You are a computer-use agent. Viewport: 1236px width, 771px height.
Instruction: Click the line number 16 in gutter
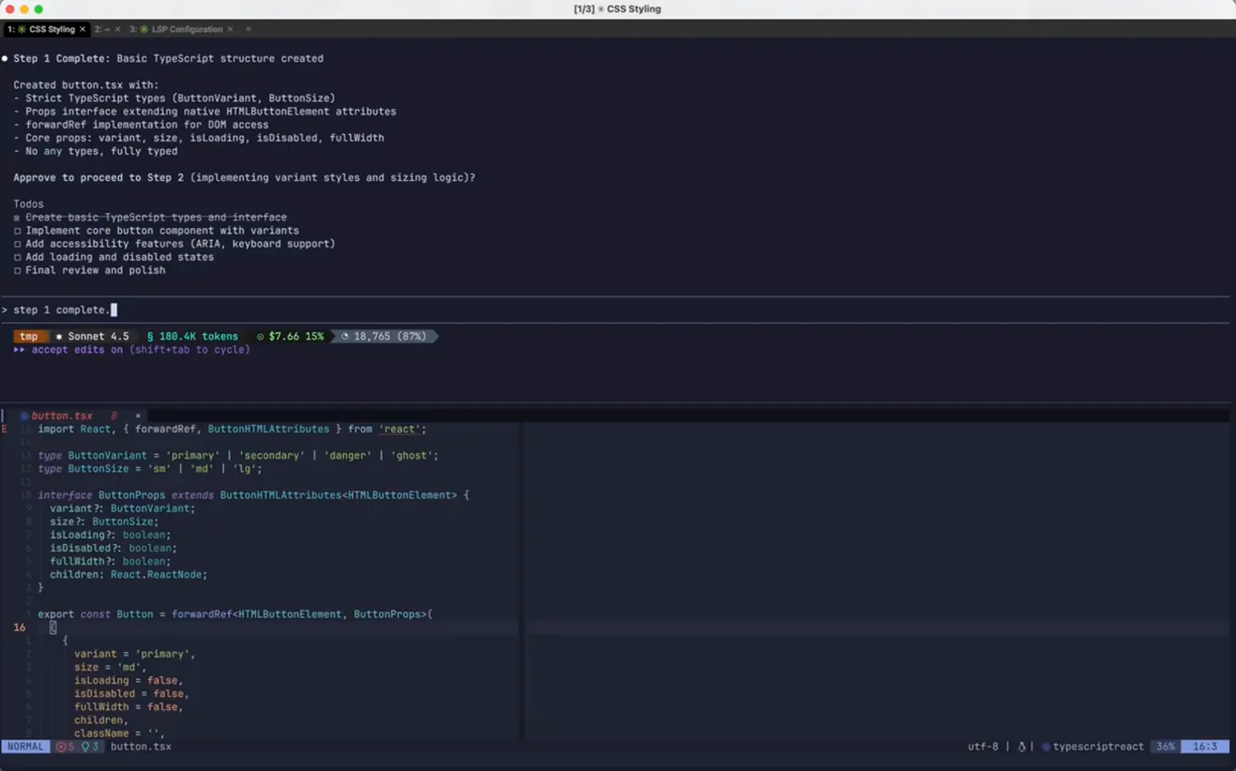(19, 627)
